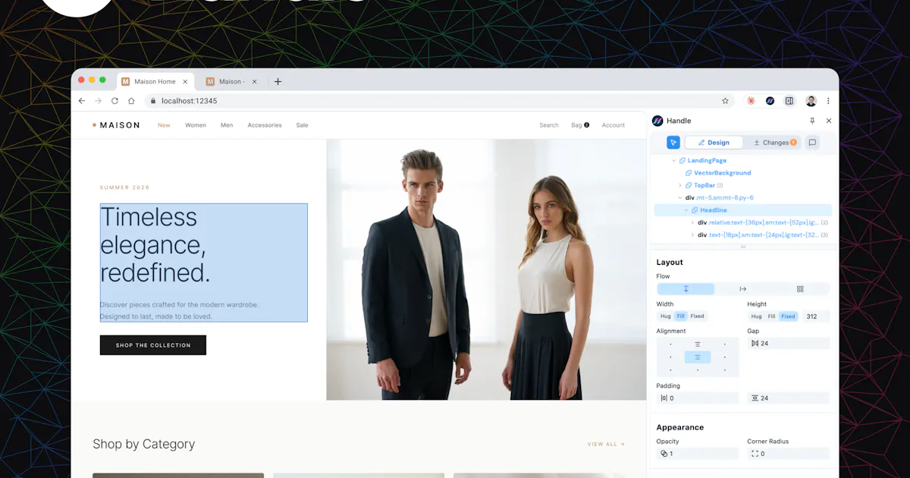Image resolution: width=910 pixels, height=478 pixels.
Task: Bookmark this page with the star icon
Action: [x=725, y=101]
